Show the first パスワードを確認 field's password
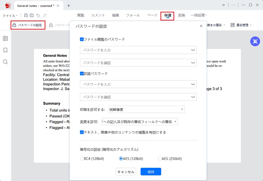 [193, 63]
